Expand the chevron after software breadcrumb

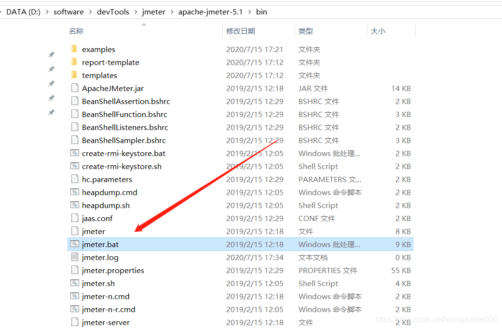[90, 12]
